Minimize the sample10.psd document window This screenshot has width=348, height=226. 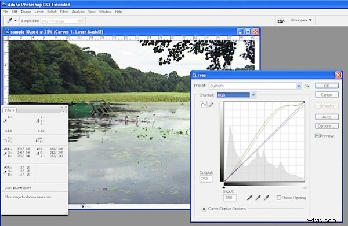pyautogui.click(x=240, y=32)
